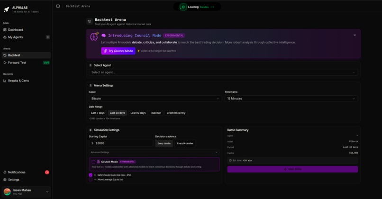This screenshot has height=199, width=382.
Task: Uncheck the Safety Mode checkbox
Action: tap(91, 175)
